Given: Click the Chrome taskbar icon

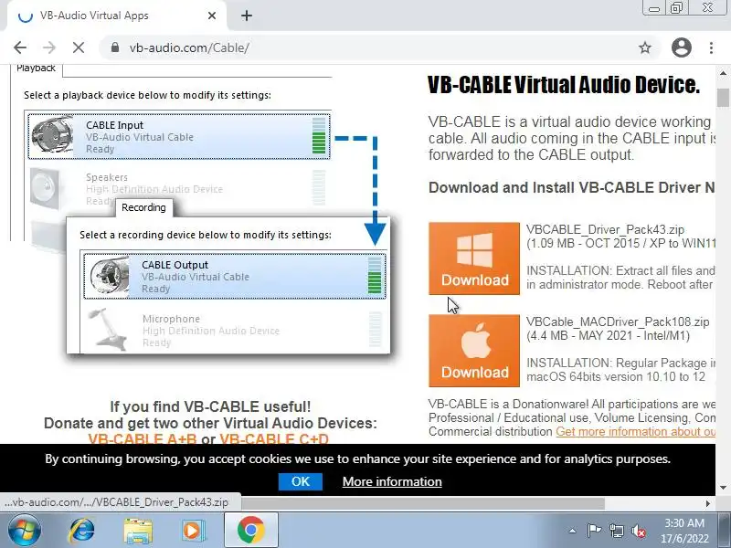Looking at the screenshot, I should (x=250, y=531).
